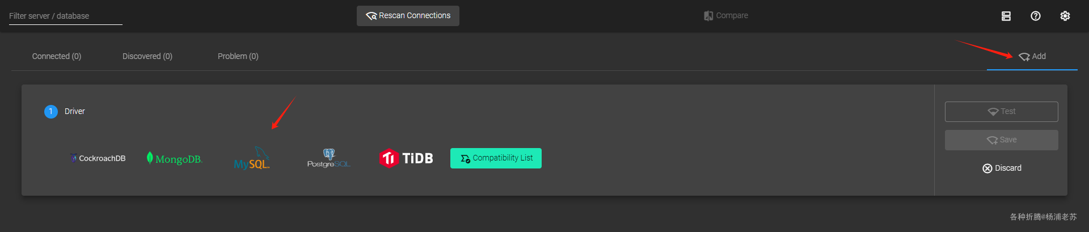Open the Compatibility List
The width and height of the screenshot is (1089, 232).
(x=496, y=158)
